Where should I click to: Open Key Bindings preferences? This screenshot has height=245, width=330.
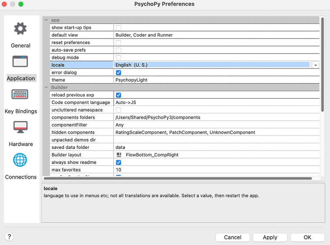[21, 99]
